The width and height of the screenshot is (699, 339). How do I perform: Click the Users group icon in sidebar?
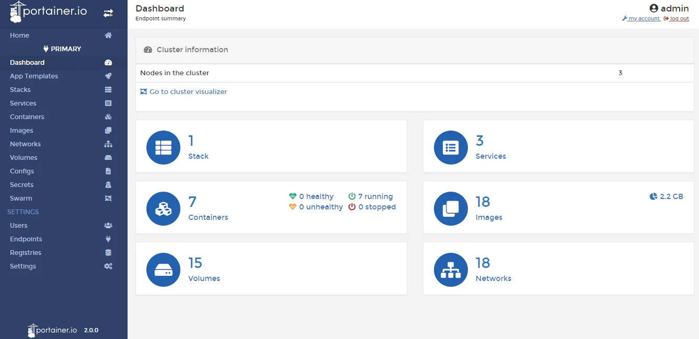[108, 226]
